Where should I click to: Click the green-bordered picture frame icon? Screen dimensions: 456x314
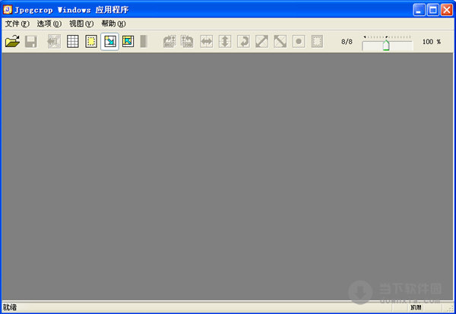point(128,42)
